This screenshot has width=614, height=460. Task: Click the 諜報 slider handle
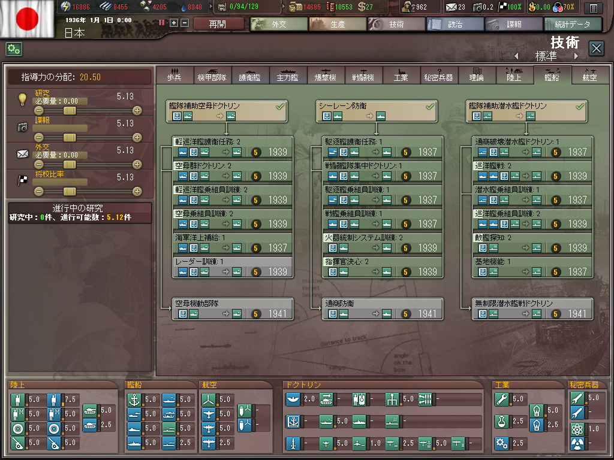[x=70, y=138]
